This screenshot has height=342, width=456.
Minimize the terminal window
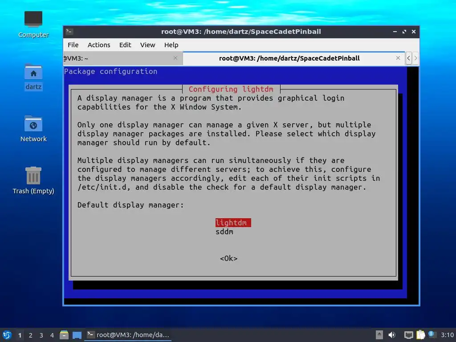tap(395, 32)
